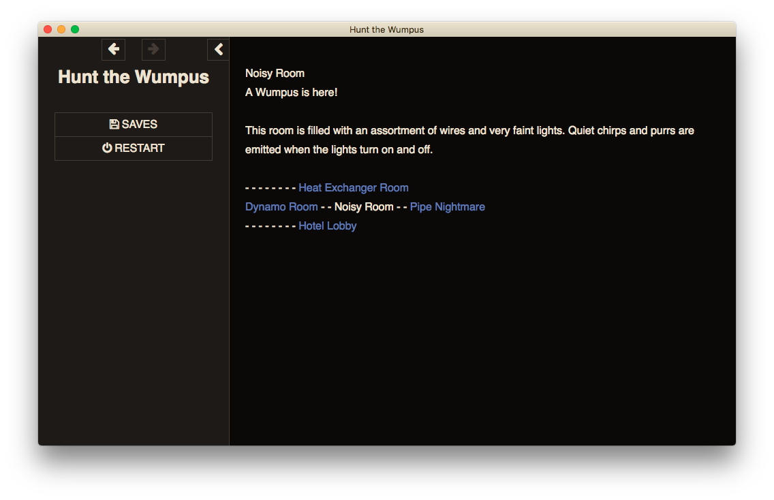Maximize the window with green button

[75, 29]
